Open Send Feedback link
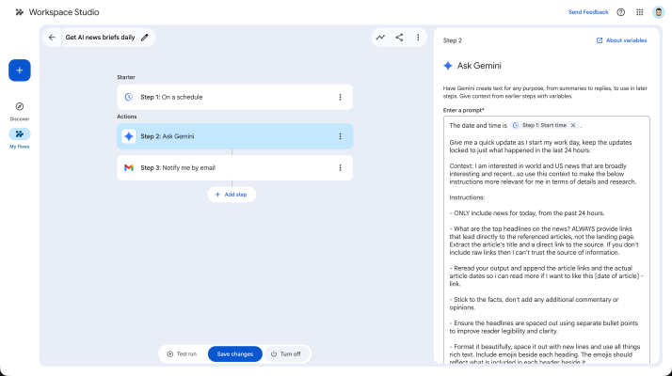 click(x=588, y=12)
